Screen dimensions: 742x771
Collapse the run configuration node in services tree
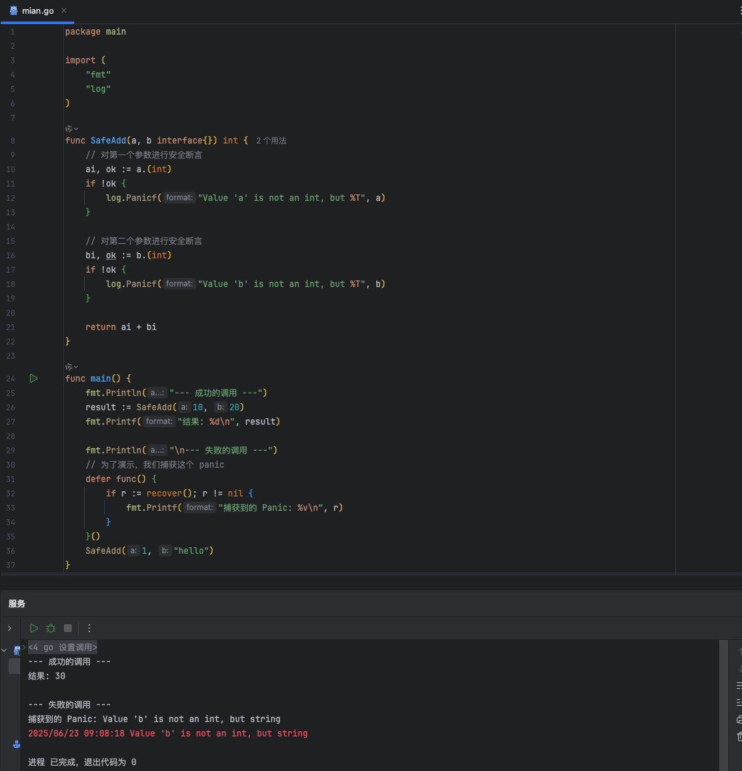4,650
